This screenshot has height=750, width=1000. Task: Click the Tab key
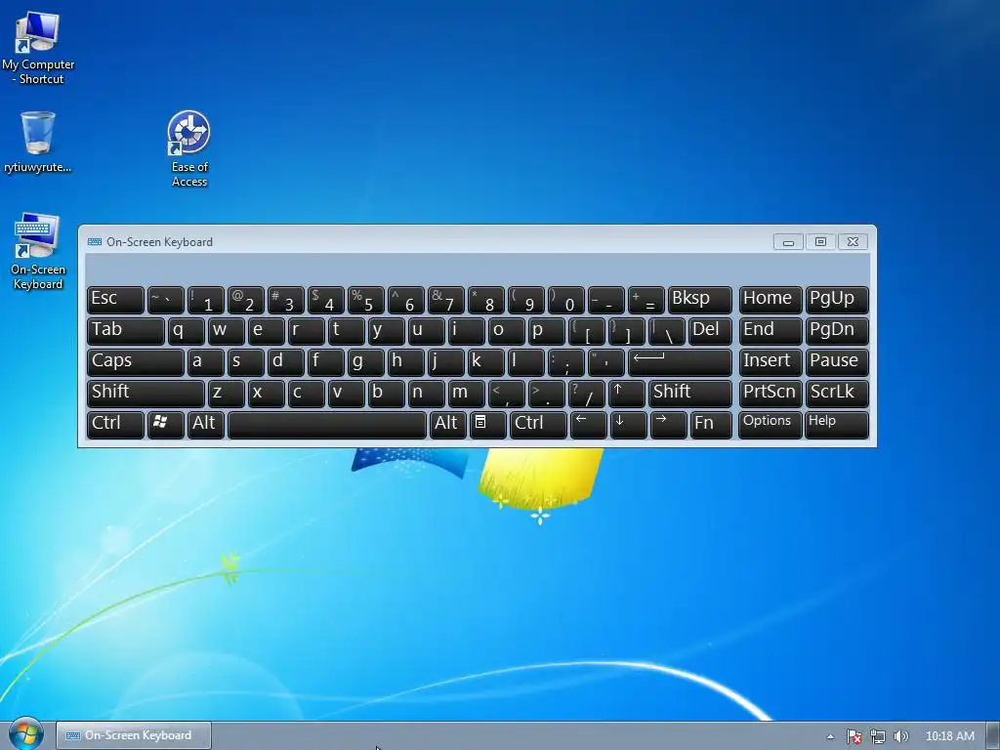coord(126,330)
